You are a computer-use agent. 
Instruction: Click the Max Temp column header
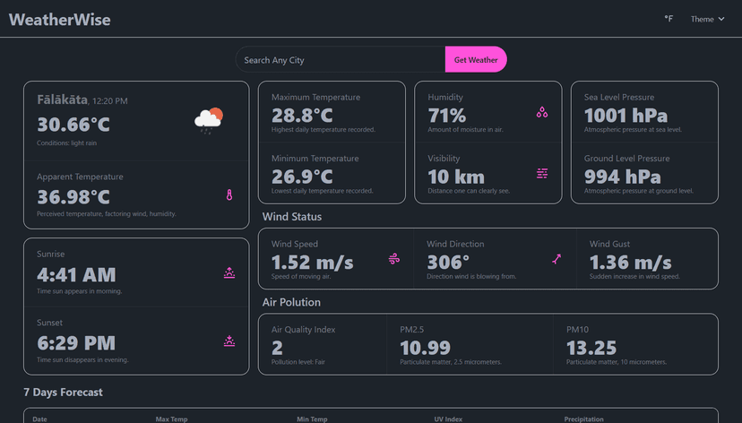pyautogui.click(x=171, y=419)
